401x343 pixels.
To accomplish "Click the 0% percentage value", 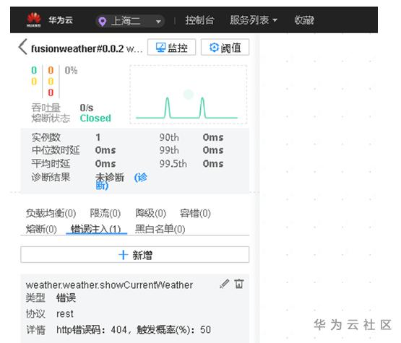I will 71,70.
